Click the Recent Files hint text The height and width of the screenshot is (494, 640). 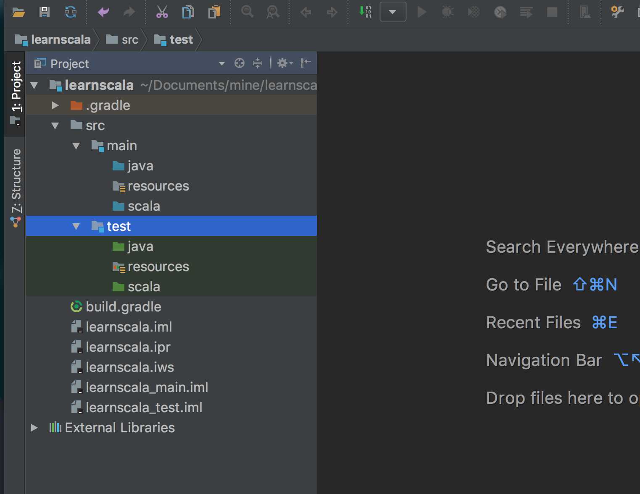coord(533,323)
